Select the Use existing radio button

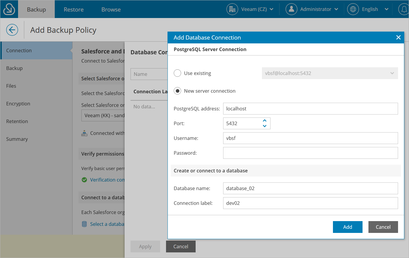click(177, 73)
